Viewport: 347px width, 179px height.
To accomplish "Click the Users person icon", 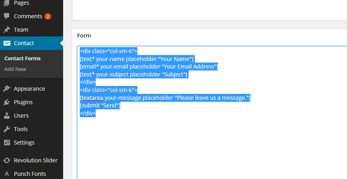I will point(7,116).
